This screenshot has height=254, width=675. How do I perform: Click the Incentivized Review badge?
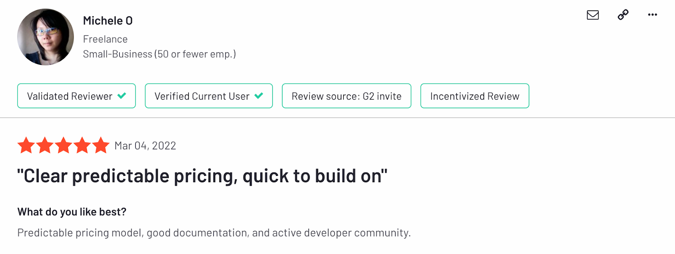click(475, 96)
